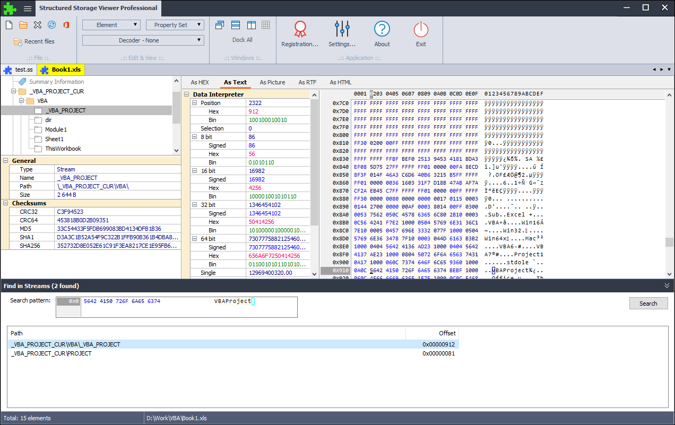This screenshot has height=425, width=675.
Task: Open the Property Set dropdown
Action: [175, 25]
